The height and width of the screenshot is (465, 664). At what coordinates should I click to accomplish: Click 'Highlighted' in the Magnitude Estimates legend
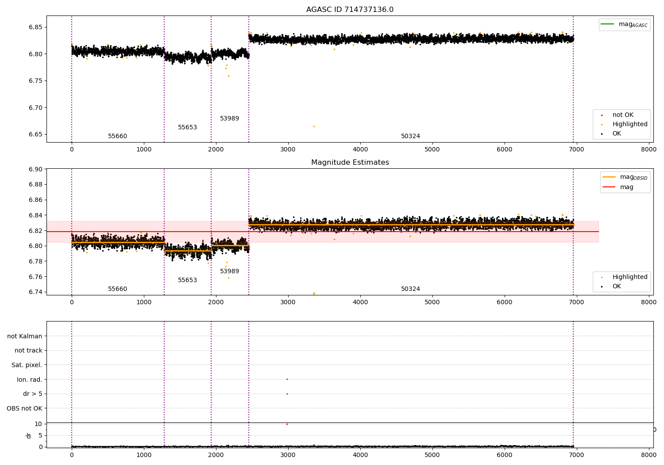[625, 277]
